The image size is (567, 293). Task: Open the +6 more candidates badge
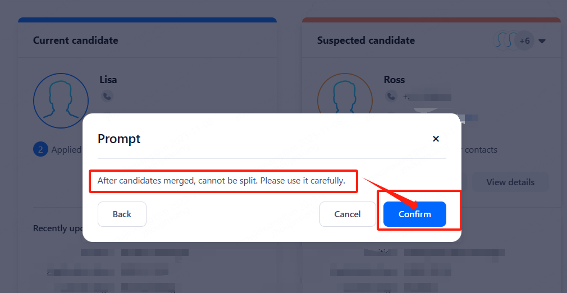click(524, 41)
